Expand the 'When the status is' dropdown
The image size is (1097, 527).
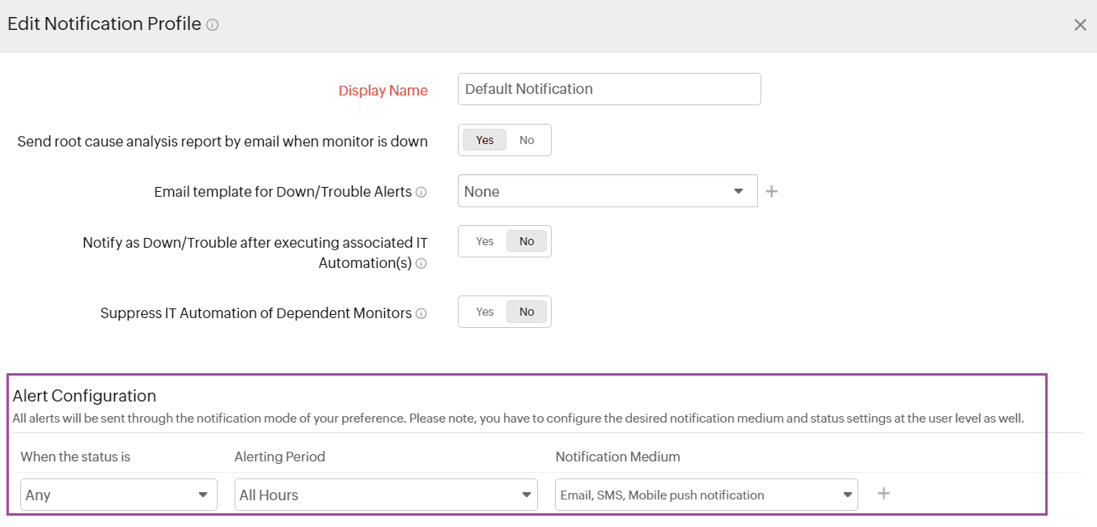tap(118, 495)
